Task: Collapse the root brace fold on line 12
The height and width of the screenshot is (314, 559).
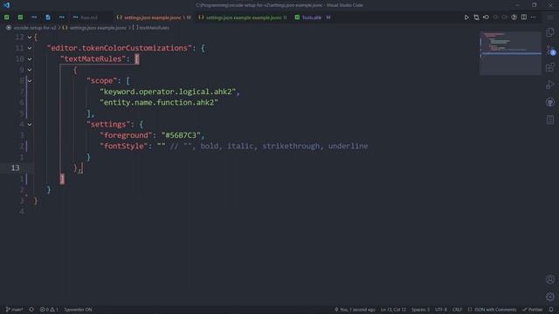Action: (x=30, y=37)
